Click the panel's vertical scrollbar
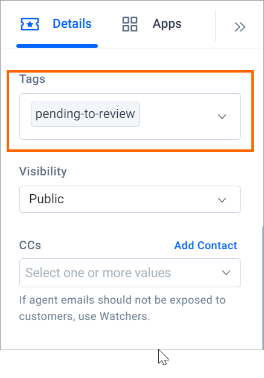Screen dimensions: 264x378 pos(262,287)
